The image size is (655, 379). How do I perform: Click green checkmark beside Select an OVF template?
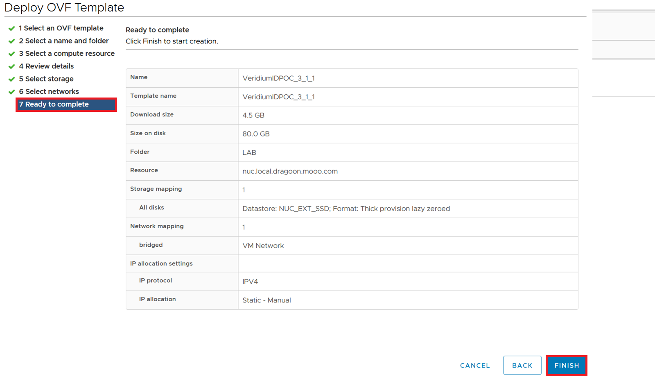pyautogui.click(x=12, y=29)
